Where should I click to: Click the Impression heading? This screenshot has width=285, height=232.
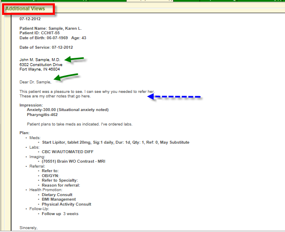[x=31, y=105]
